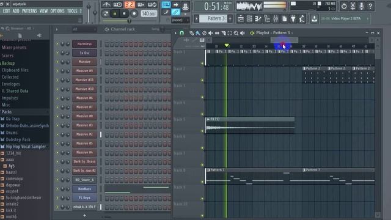391x220 pixels.
Task: Select the playlist slip tool
Action: point(217,33)
